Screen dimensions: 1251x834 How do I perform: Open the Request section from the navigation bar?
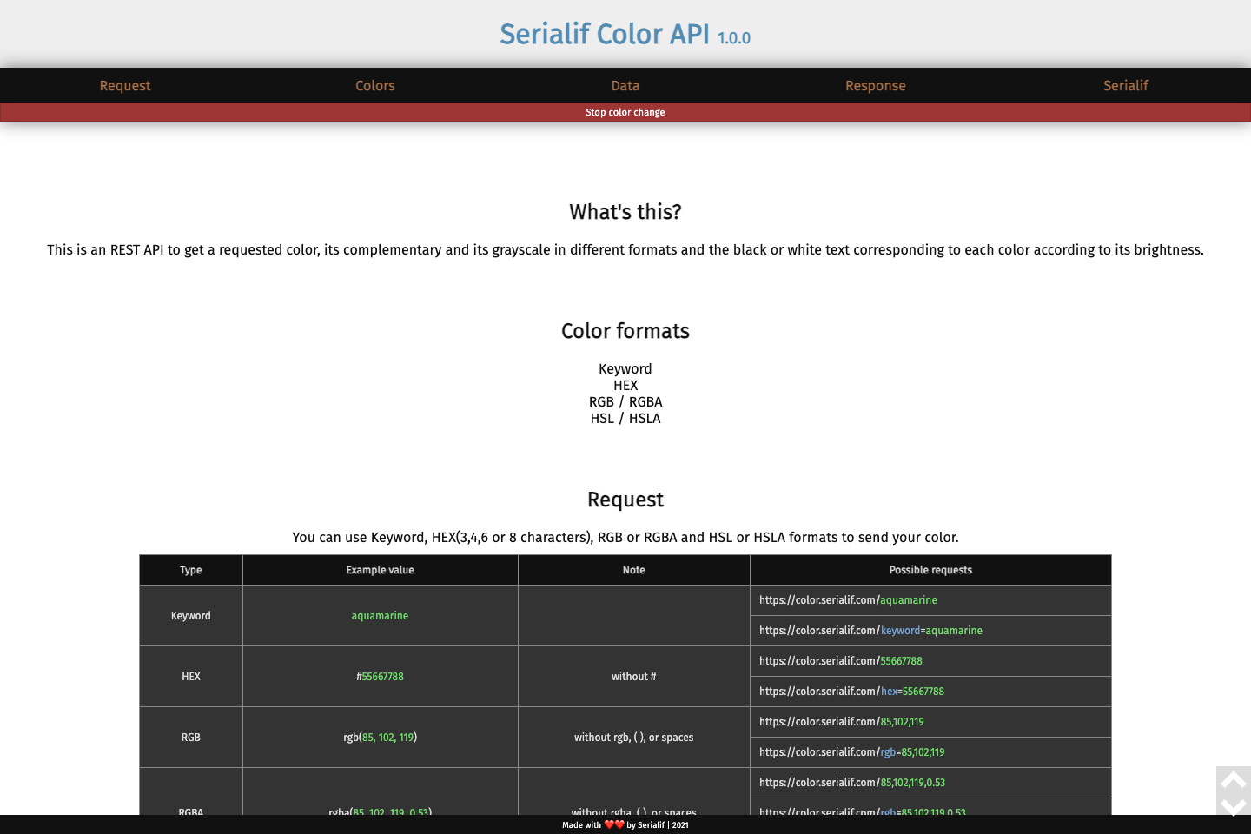click(x=125, y=85)
